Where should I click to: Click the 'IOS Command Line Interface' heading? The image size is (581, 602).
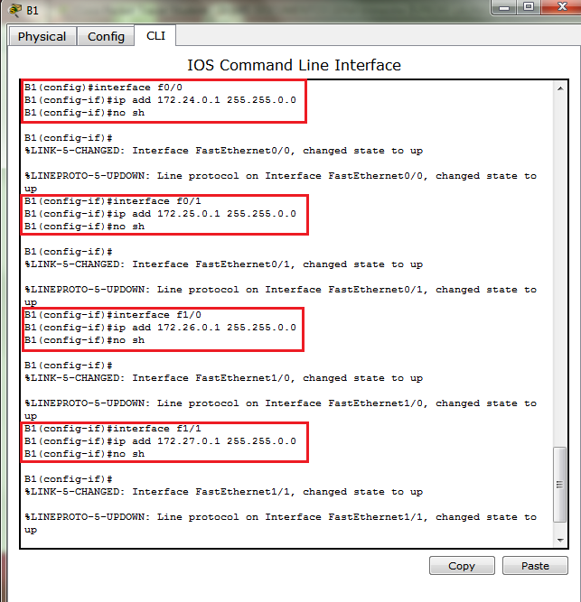(x=294, y=65)
